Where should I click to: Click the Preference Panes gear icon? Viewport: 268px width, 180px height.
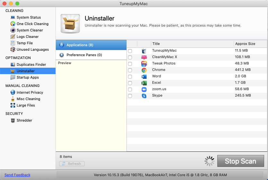pyautogui.click(x=62, y=55)
